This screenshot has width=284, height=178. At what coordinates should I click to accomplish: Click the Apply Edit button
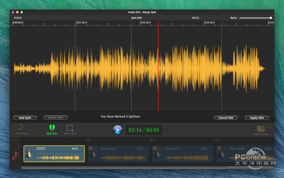tap(256, 118)
